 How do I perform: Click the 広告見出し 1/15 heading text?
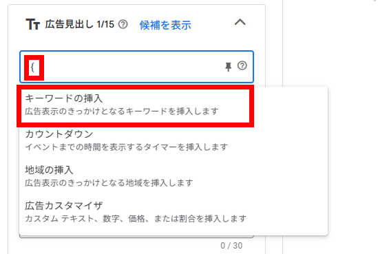[x=80, y=24]
